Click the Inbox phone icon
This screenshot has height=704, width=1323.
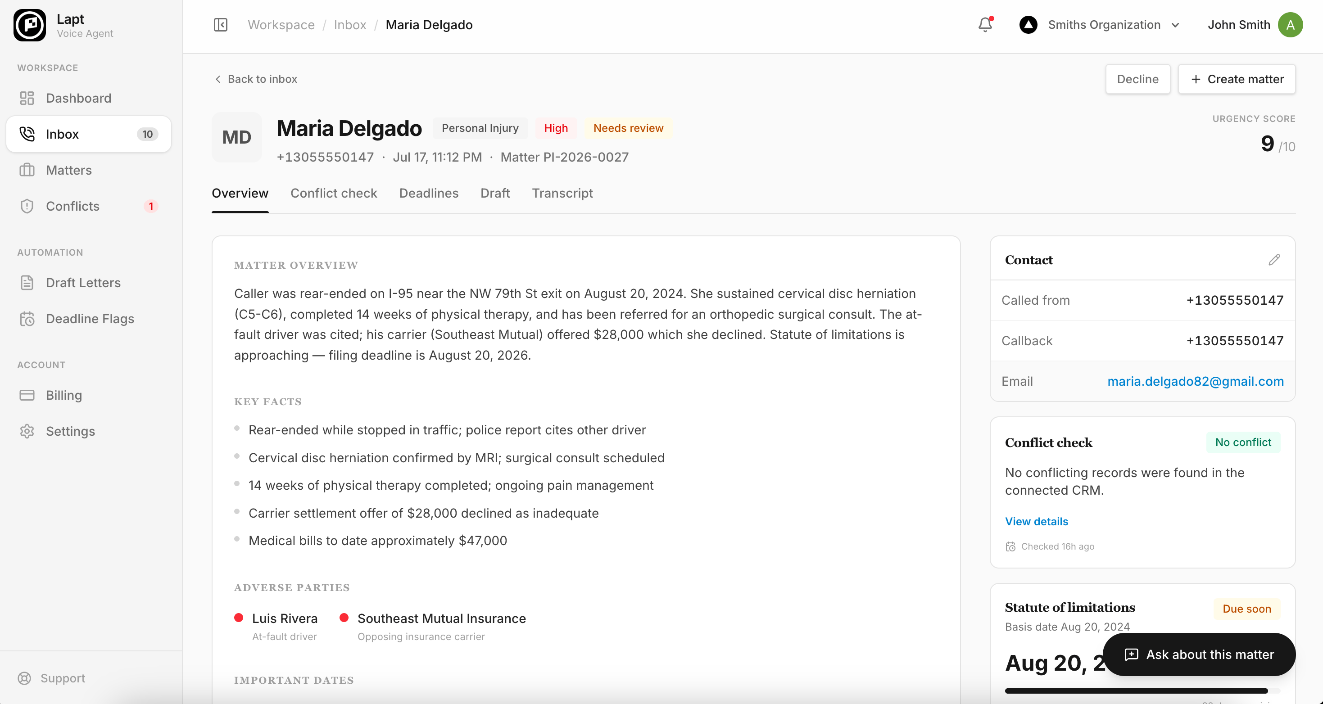tap(27, 134)
